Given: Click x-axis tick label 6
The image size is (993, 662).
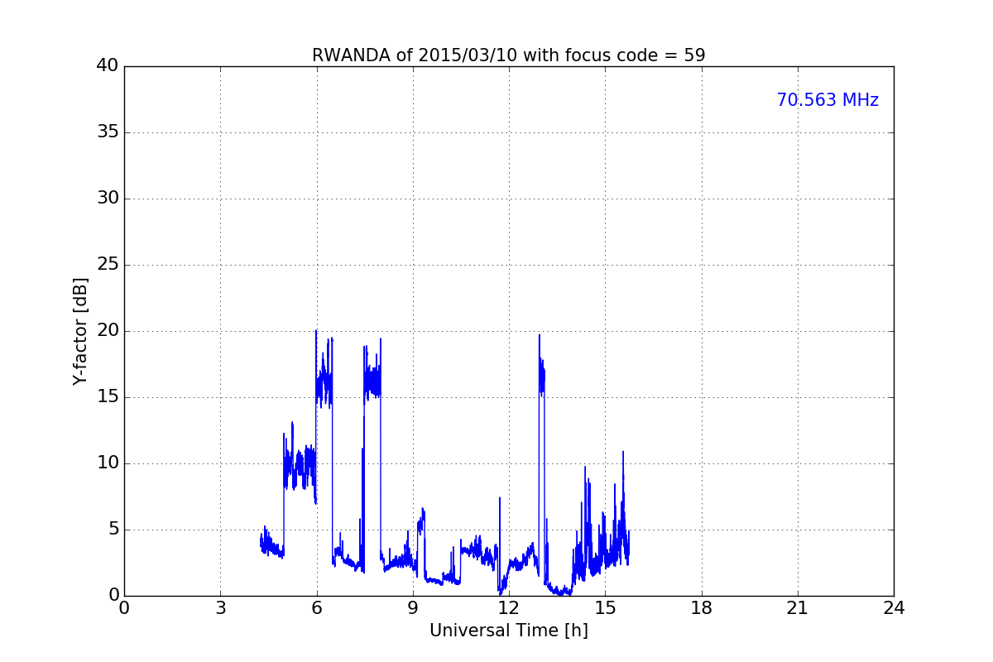Looking at the screenshot, I should [x=316, y=608].
